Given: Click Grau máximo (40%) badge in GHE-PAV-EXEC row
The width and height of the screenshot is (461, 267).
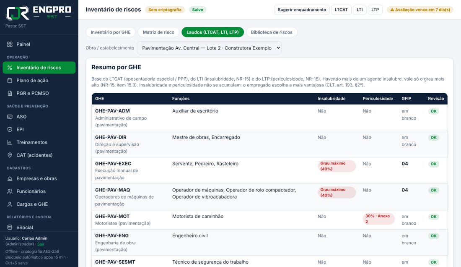Looking at the screenshot, I should click(x=337, y=166).
